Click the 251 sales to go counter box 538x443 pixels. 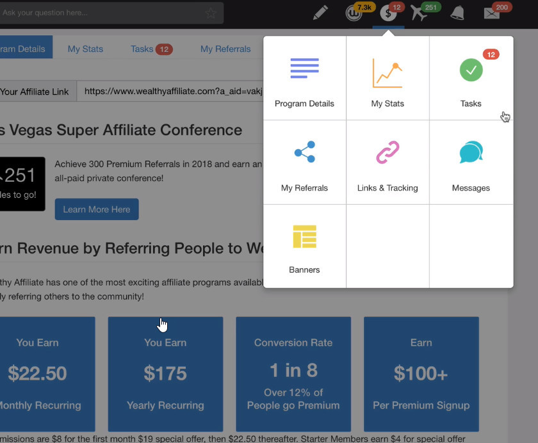[22, 184]
